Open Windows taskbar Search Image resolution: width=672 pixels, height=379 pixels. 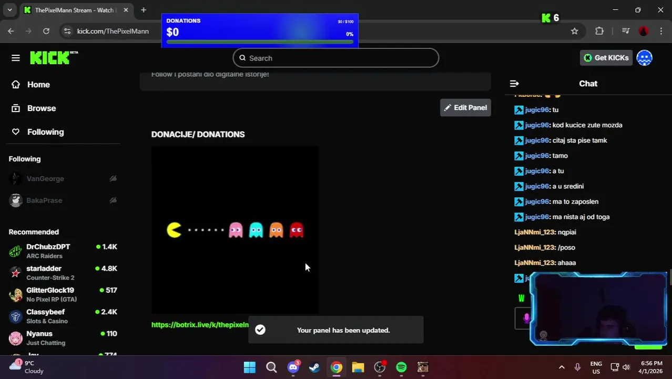pyautogui.click(x=271, y=367)
